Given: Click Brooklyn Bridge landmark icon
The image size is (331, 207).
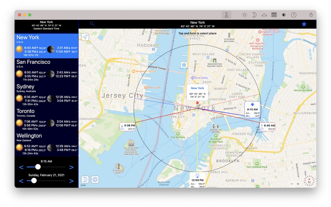Looking at the screenshot, I should coord(216,126).
